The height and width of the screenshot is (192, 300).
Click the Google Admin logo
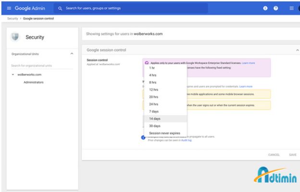(30, 8)
